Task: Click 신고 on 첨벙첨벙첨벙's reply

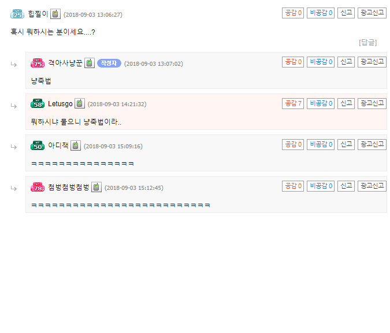Action: point(346,186)
